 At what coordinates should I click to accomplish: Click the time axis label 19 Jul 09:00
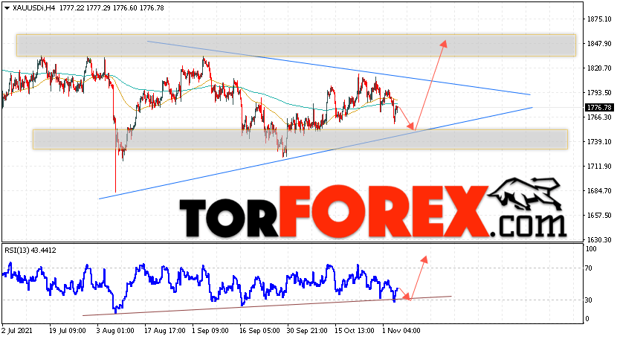pyautogui.click(x=67, y=330)
